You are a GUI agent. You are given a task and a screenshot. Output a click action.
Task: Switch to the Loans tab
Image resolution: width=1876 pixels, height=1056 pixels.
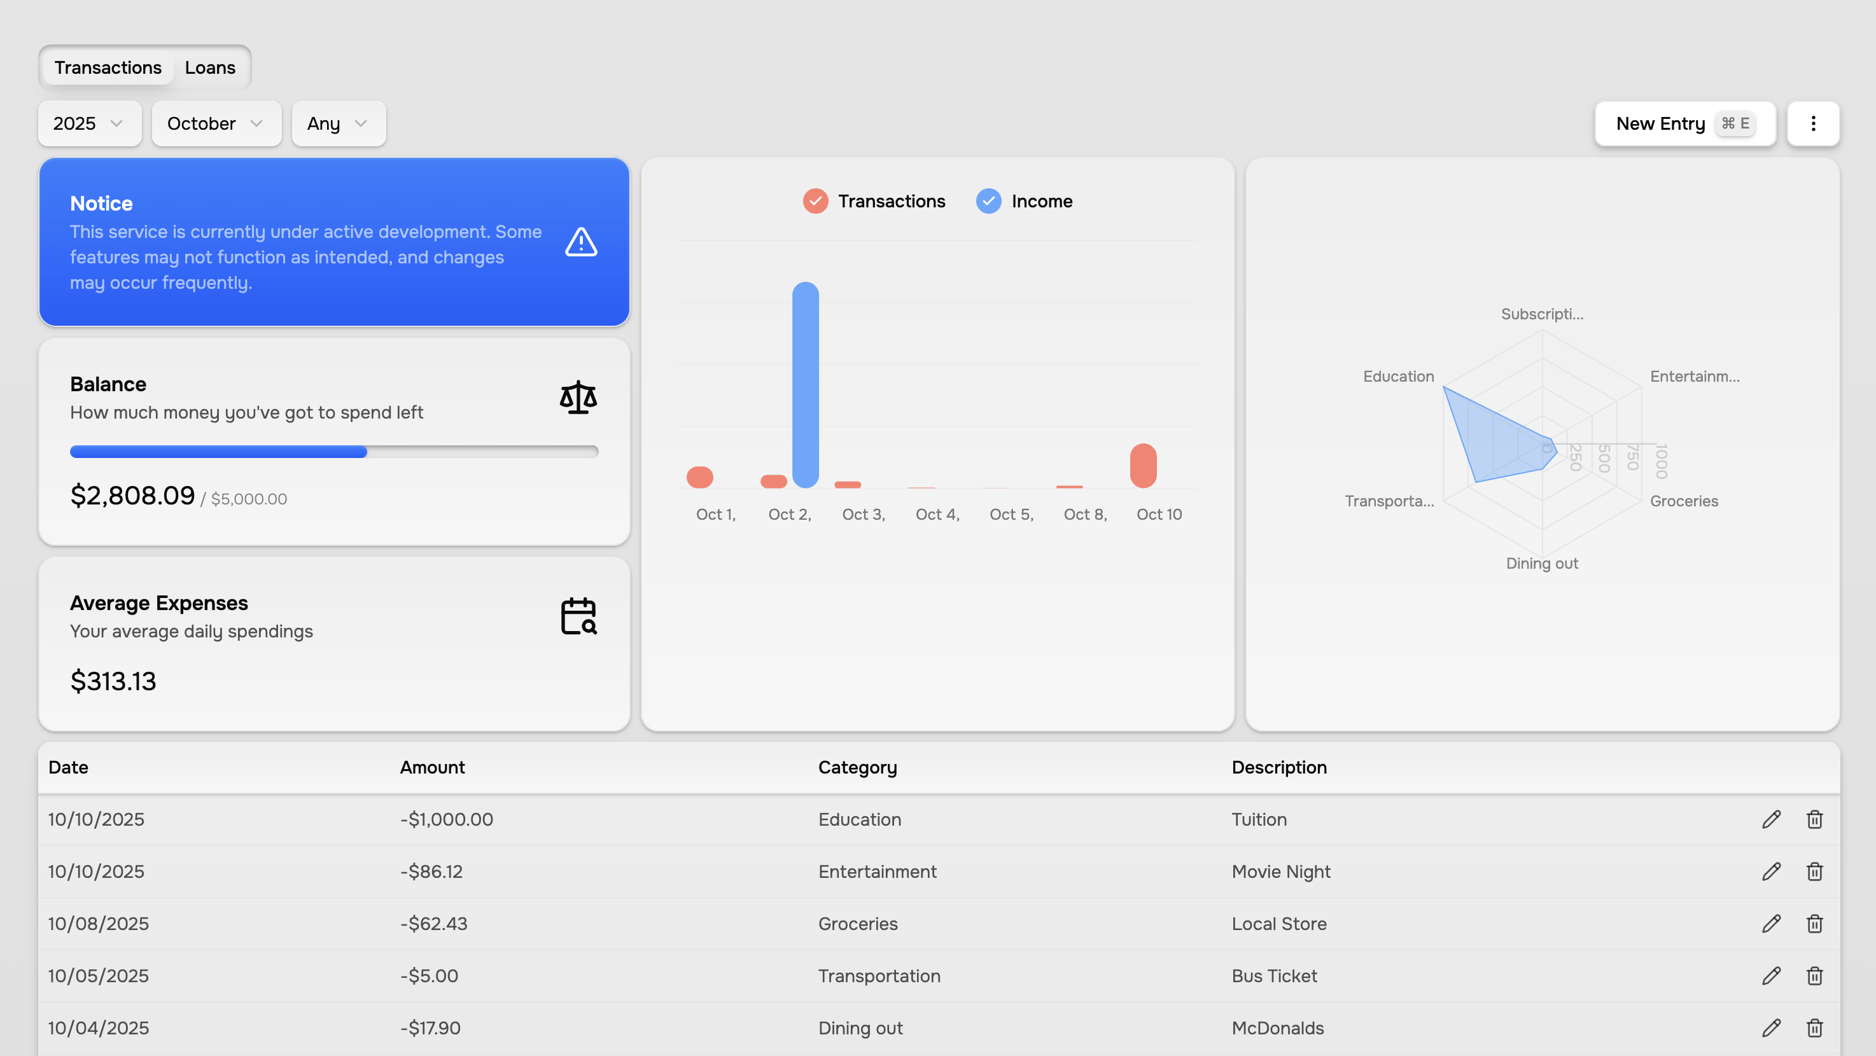pyautogui.click(x=210, y=67)
